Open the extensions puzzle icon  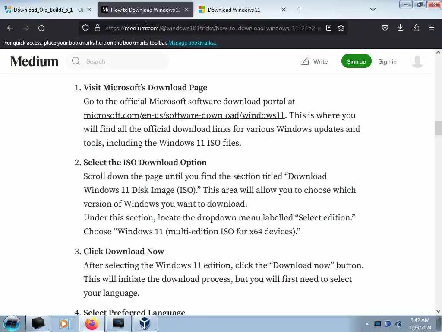pyautogui.click(x=416, y=28)
